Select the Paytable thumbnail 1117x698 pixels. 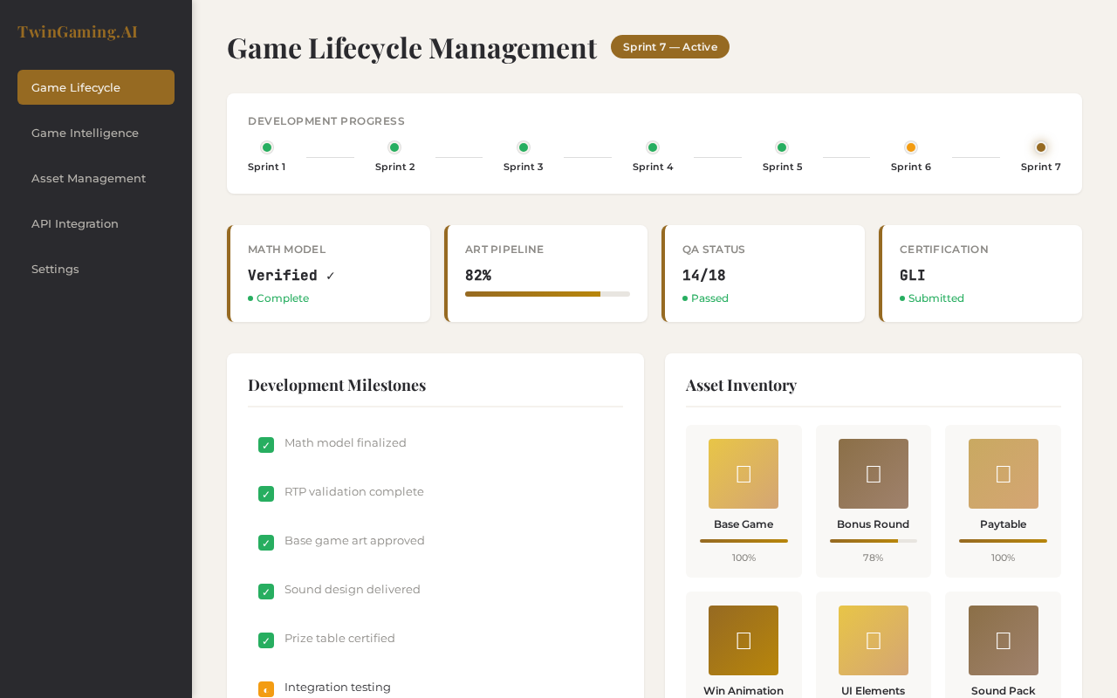[x=1003, y=474]
